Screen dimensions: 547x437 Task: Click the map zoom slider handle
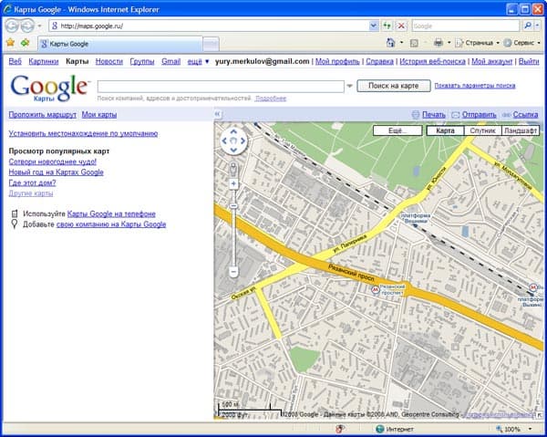[x=233, y=206]
